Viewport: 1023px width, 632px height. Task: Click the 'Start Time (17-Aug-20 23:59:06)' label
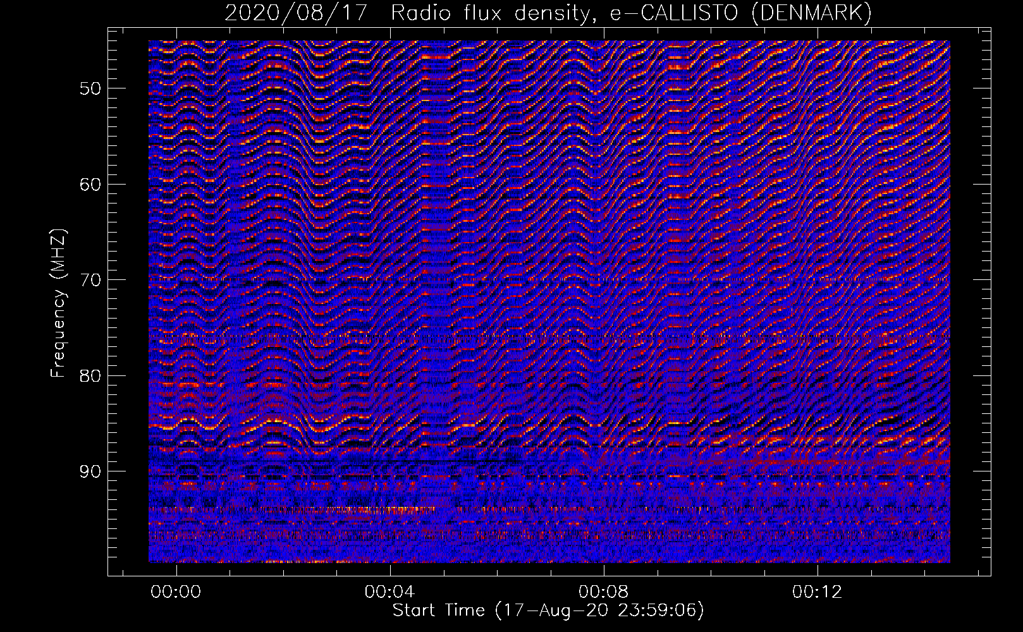point(548,611)
